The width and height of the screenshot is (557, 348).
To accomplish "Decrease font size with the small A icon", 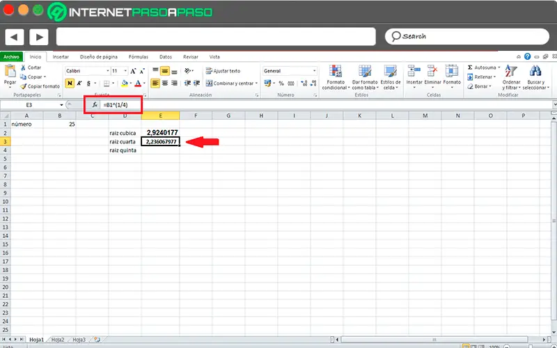I will pos(142,71).
